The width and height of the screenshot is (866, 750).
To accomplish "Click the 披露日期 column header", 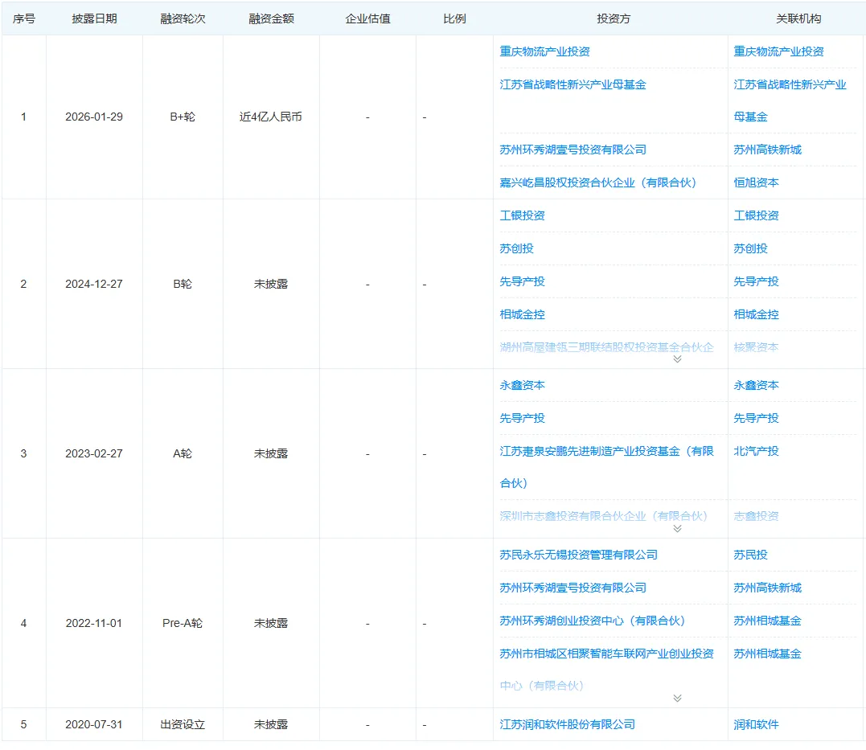I will click(94, 18).
